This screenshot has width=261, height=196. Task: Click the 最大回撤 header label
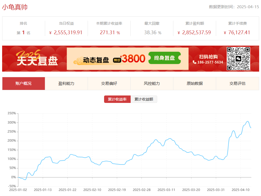click(x=152, y=23)
